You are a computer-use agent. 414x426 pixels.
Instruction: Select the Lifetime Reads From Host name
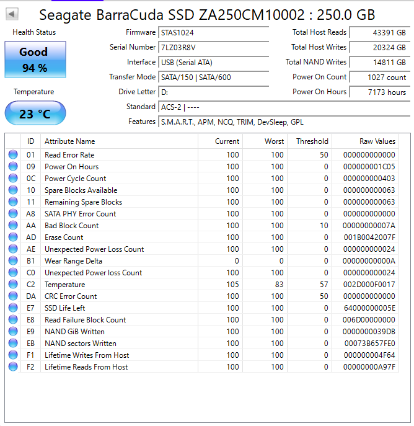[86, 367]
